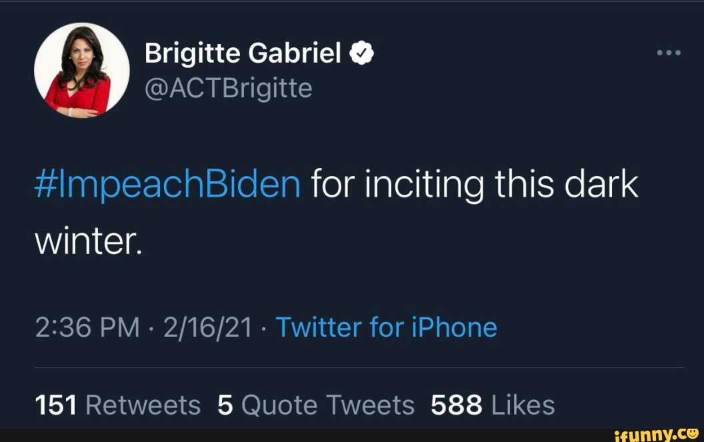Image resolution: width=704 pixels, height=442 pixels.
Task: Select the tweet date 2/16/21
Action: [x=207, y=327]
